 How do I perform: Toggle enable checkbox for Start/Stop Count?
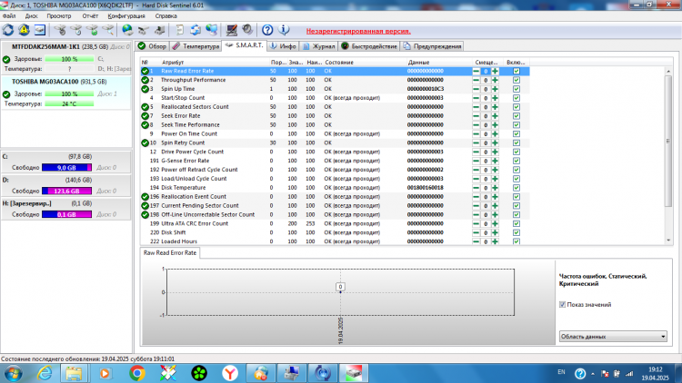tap(517, 98)
